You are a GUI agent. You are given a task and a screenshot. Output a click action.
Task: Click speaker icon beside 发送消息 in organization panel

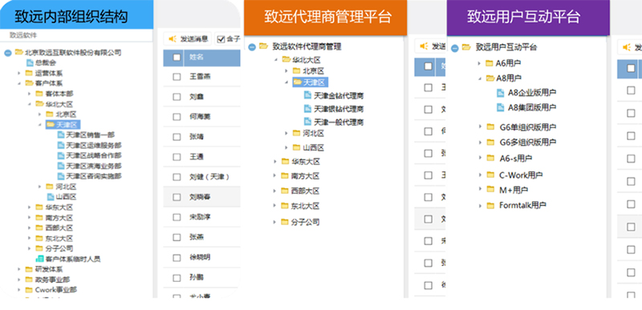pyautogui.click(x=173, y=39)
